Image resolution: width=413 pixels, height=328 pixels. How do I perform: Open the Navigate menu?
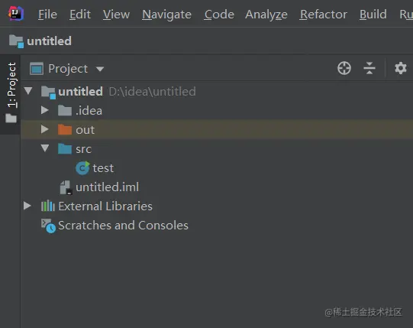[x=166, y=14]
